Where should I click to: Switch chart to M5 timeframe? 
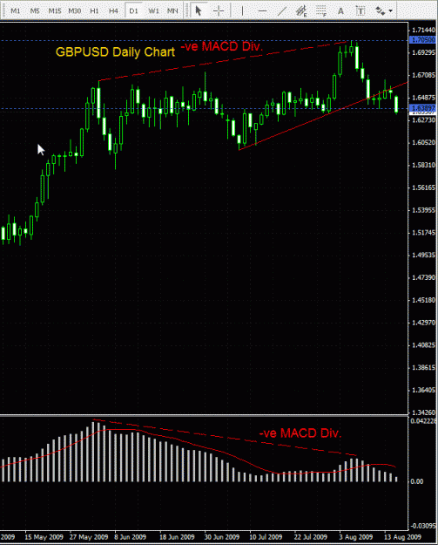point(35,11)
